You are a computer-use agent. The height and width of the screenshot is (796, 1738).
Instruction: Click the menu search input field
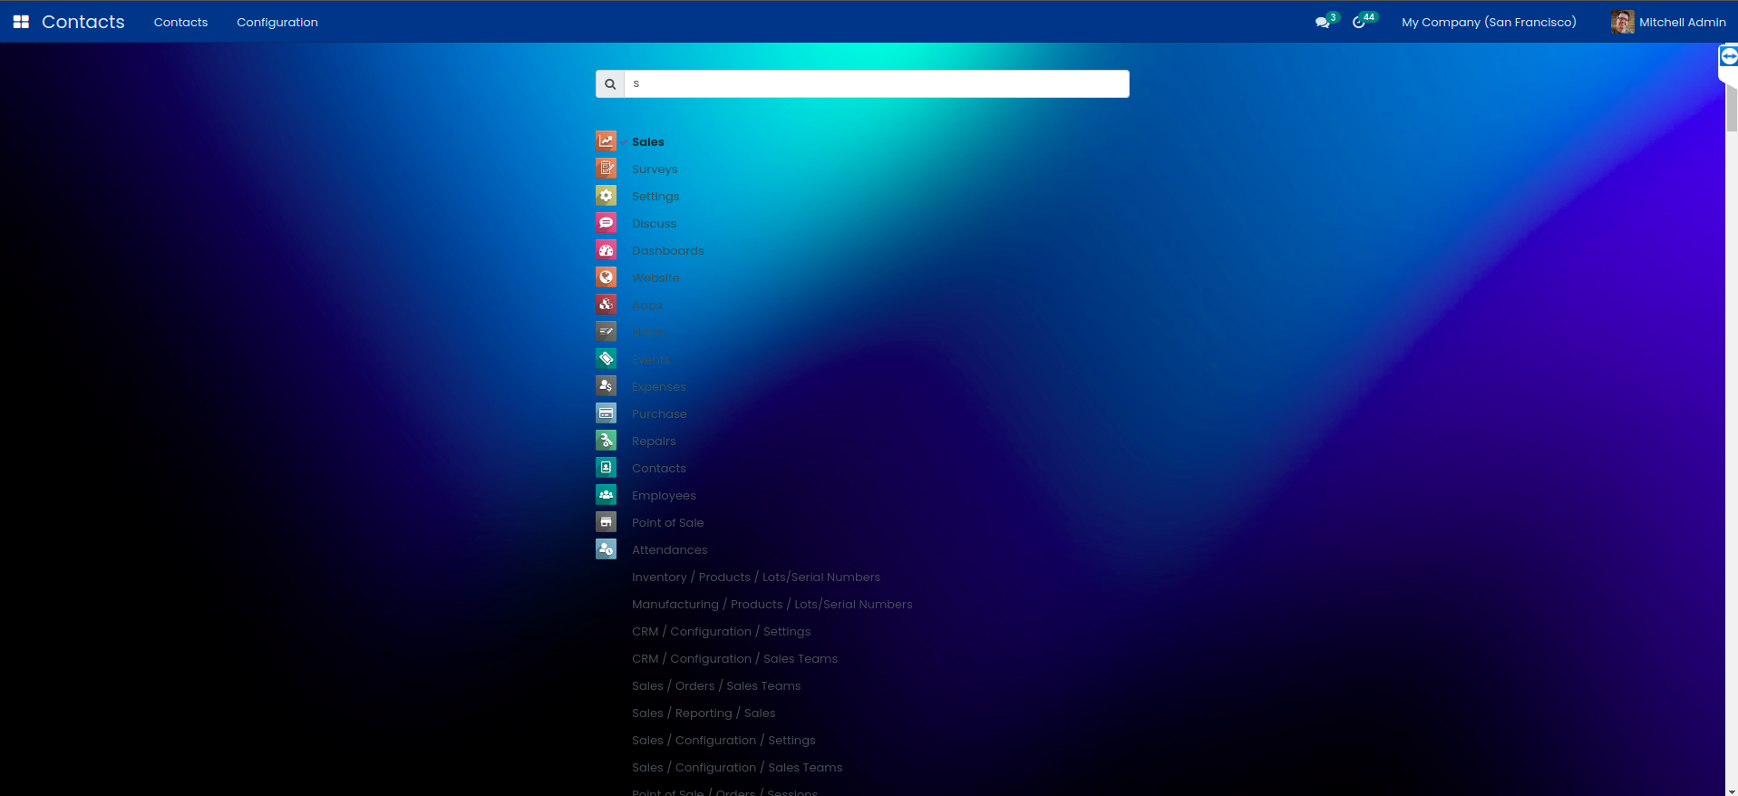click(875, 84)
